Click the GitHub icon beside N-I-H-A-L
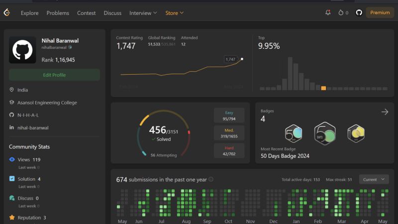The image size is (398, 224). click(11, 115)
